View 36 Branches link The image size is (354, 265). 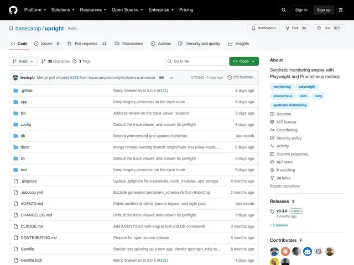[x=55, y=61]
